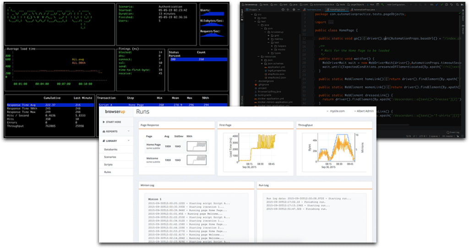Click the Minion Log text area
This screenshot has width=469, height=248.
[x=196, y=218]
